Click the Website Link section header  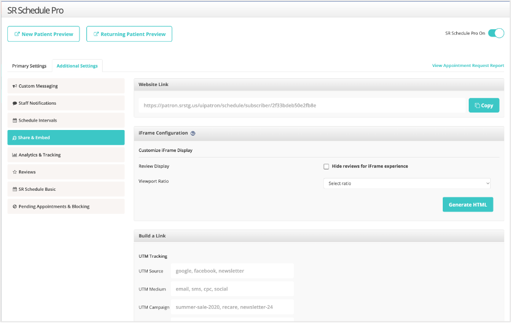pos(319,84)
